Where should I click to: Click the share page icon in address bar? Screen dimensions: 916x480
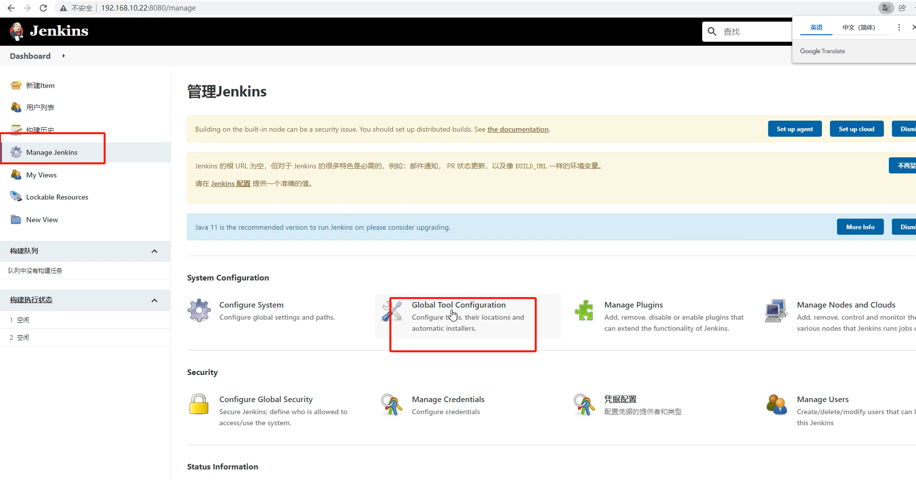click(902, 8)
